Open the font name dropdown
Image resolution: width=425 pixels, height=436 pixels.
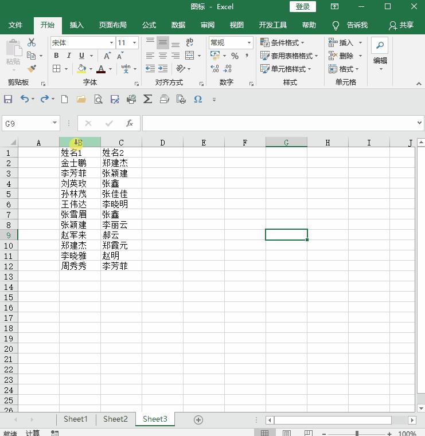coord(111,42)
